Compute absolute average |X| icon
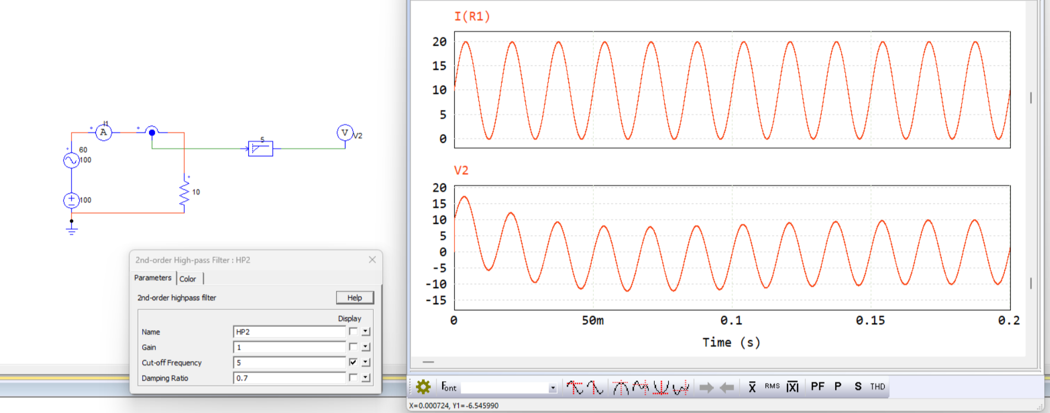Screen dimensions: 1050x413 click(793, 387)
